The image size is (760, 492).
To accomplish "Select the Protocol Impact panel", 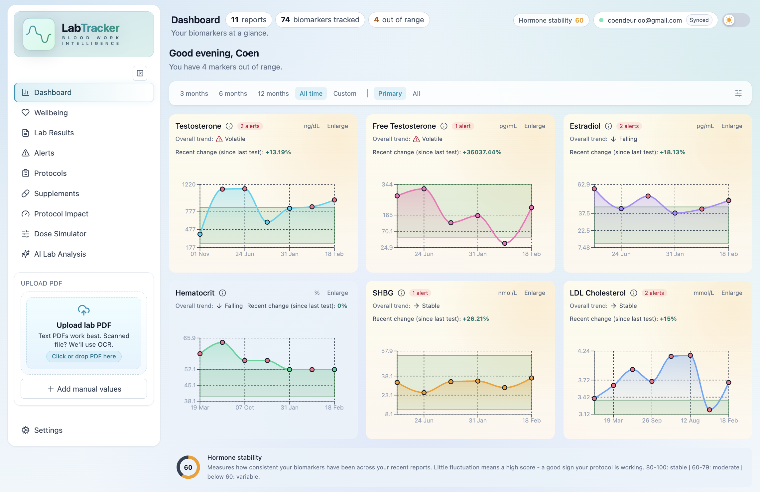I will pyautogui.click(x=61, y=214).
